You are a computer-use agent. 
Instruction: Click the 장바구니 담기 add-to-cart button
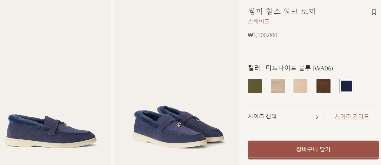click(313, 150)
